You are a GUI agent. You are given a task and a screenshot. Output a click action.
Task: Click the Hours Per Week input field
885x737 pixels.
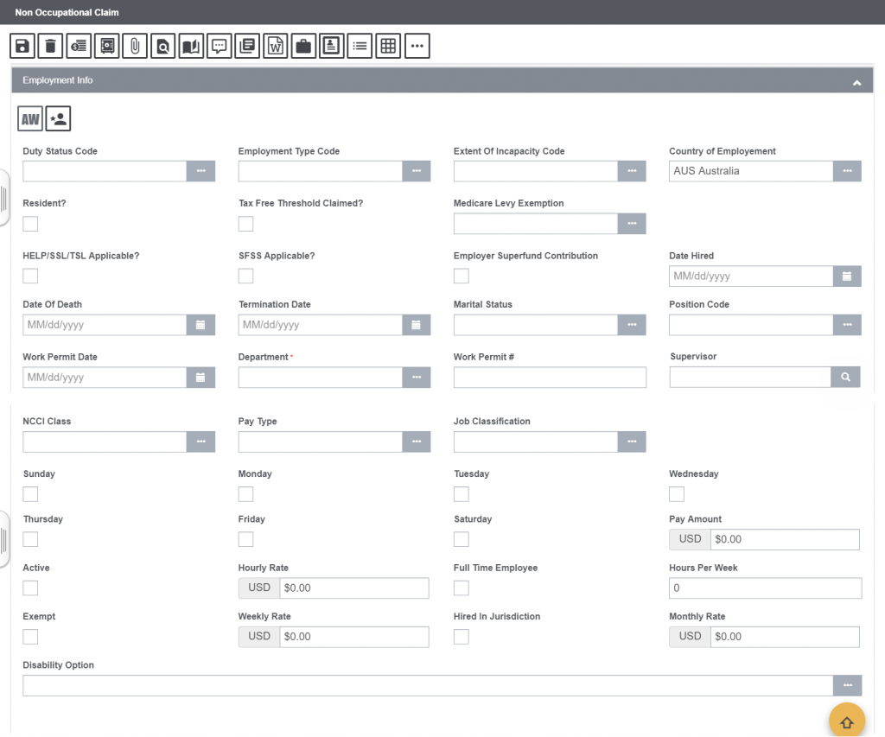[x=766, y=588]
